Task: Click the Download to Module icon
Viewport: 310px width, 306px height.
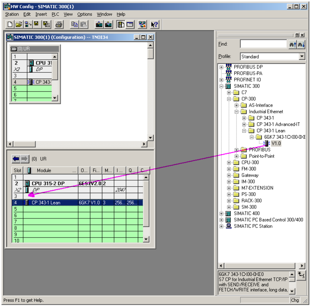Action: pyautogui.click(x=99, y=24)
